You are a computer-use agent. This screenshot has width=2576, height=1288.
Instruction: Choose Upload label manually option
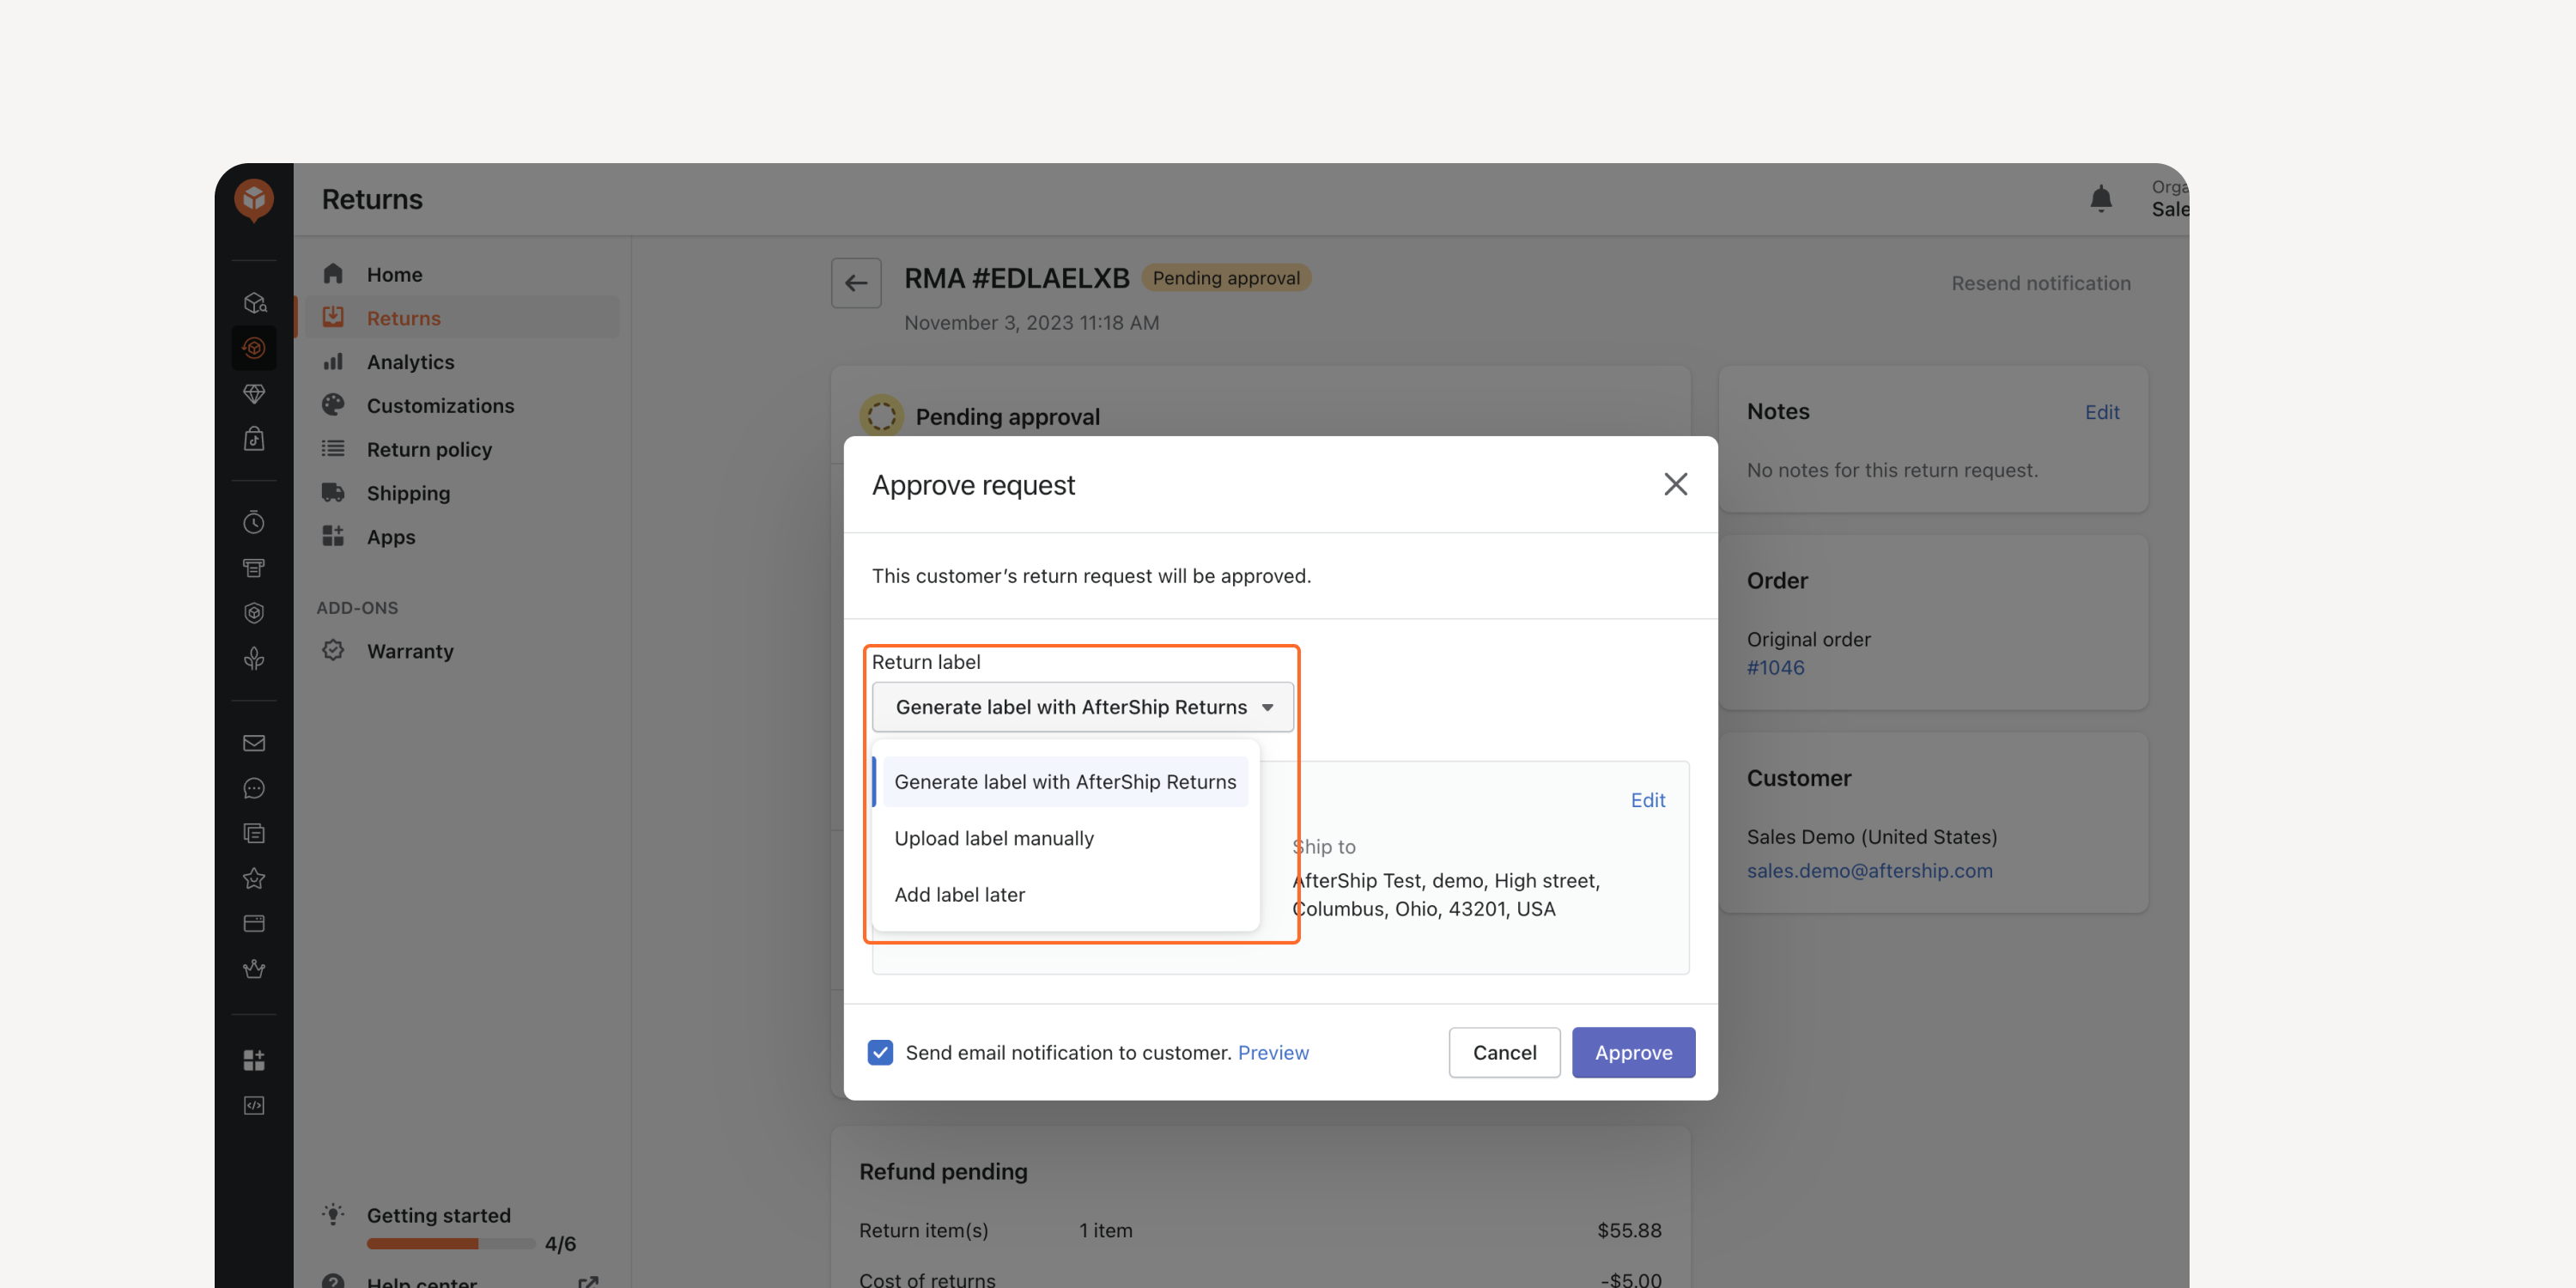(x=1064, y=838)
